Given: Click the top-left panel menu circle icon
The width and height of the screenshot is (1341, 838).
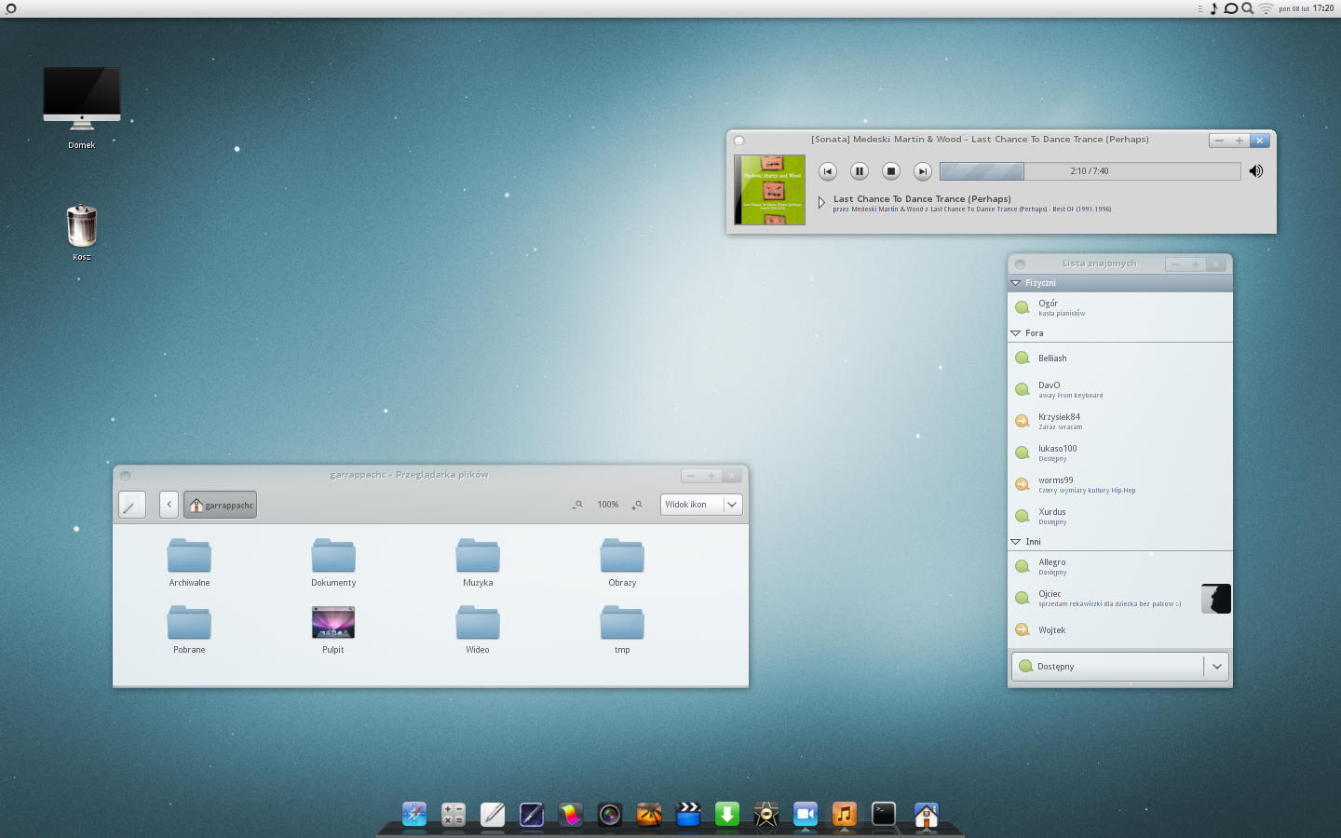Looking at the screenshot, I should (10, 8).
